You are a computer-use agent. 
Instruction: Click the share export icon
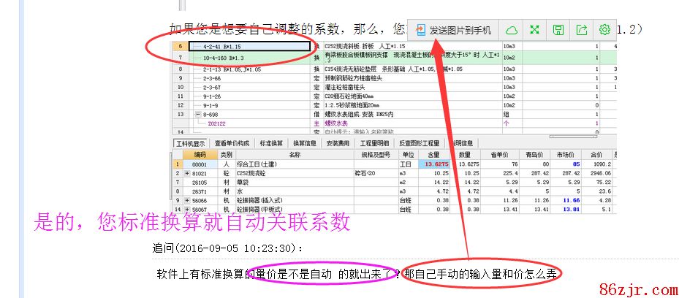coord(582,30)
